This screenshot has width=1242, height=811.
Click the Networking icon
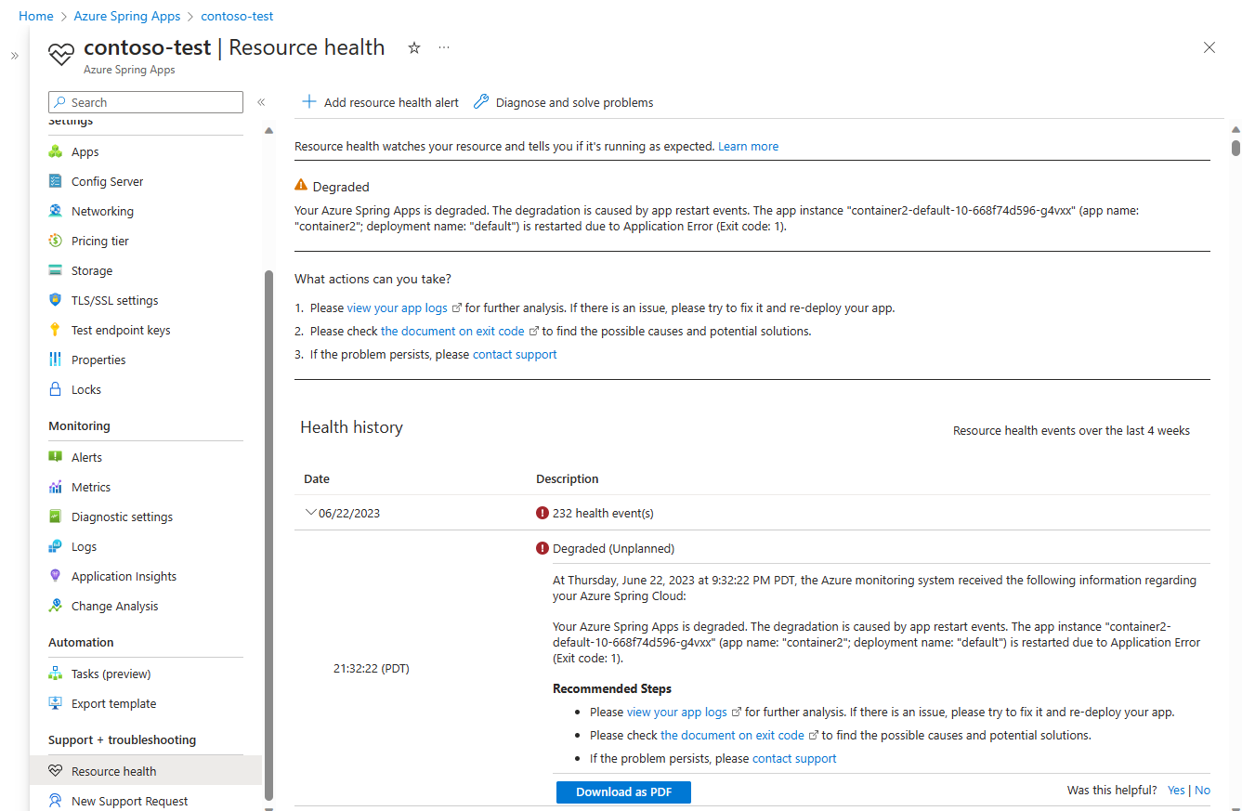[56, 211]
